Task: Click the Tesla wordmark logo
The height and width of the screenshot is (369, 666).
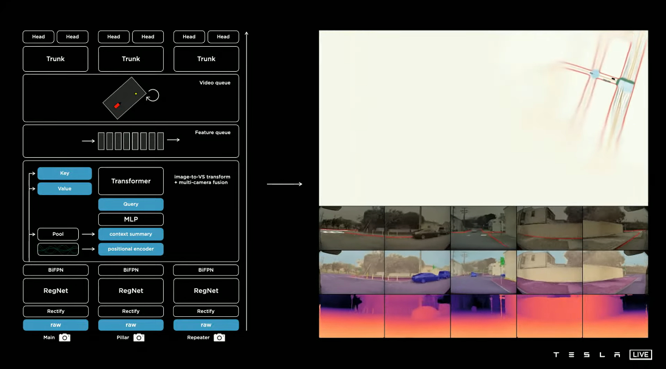Action: (587, 355)
